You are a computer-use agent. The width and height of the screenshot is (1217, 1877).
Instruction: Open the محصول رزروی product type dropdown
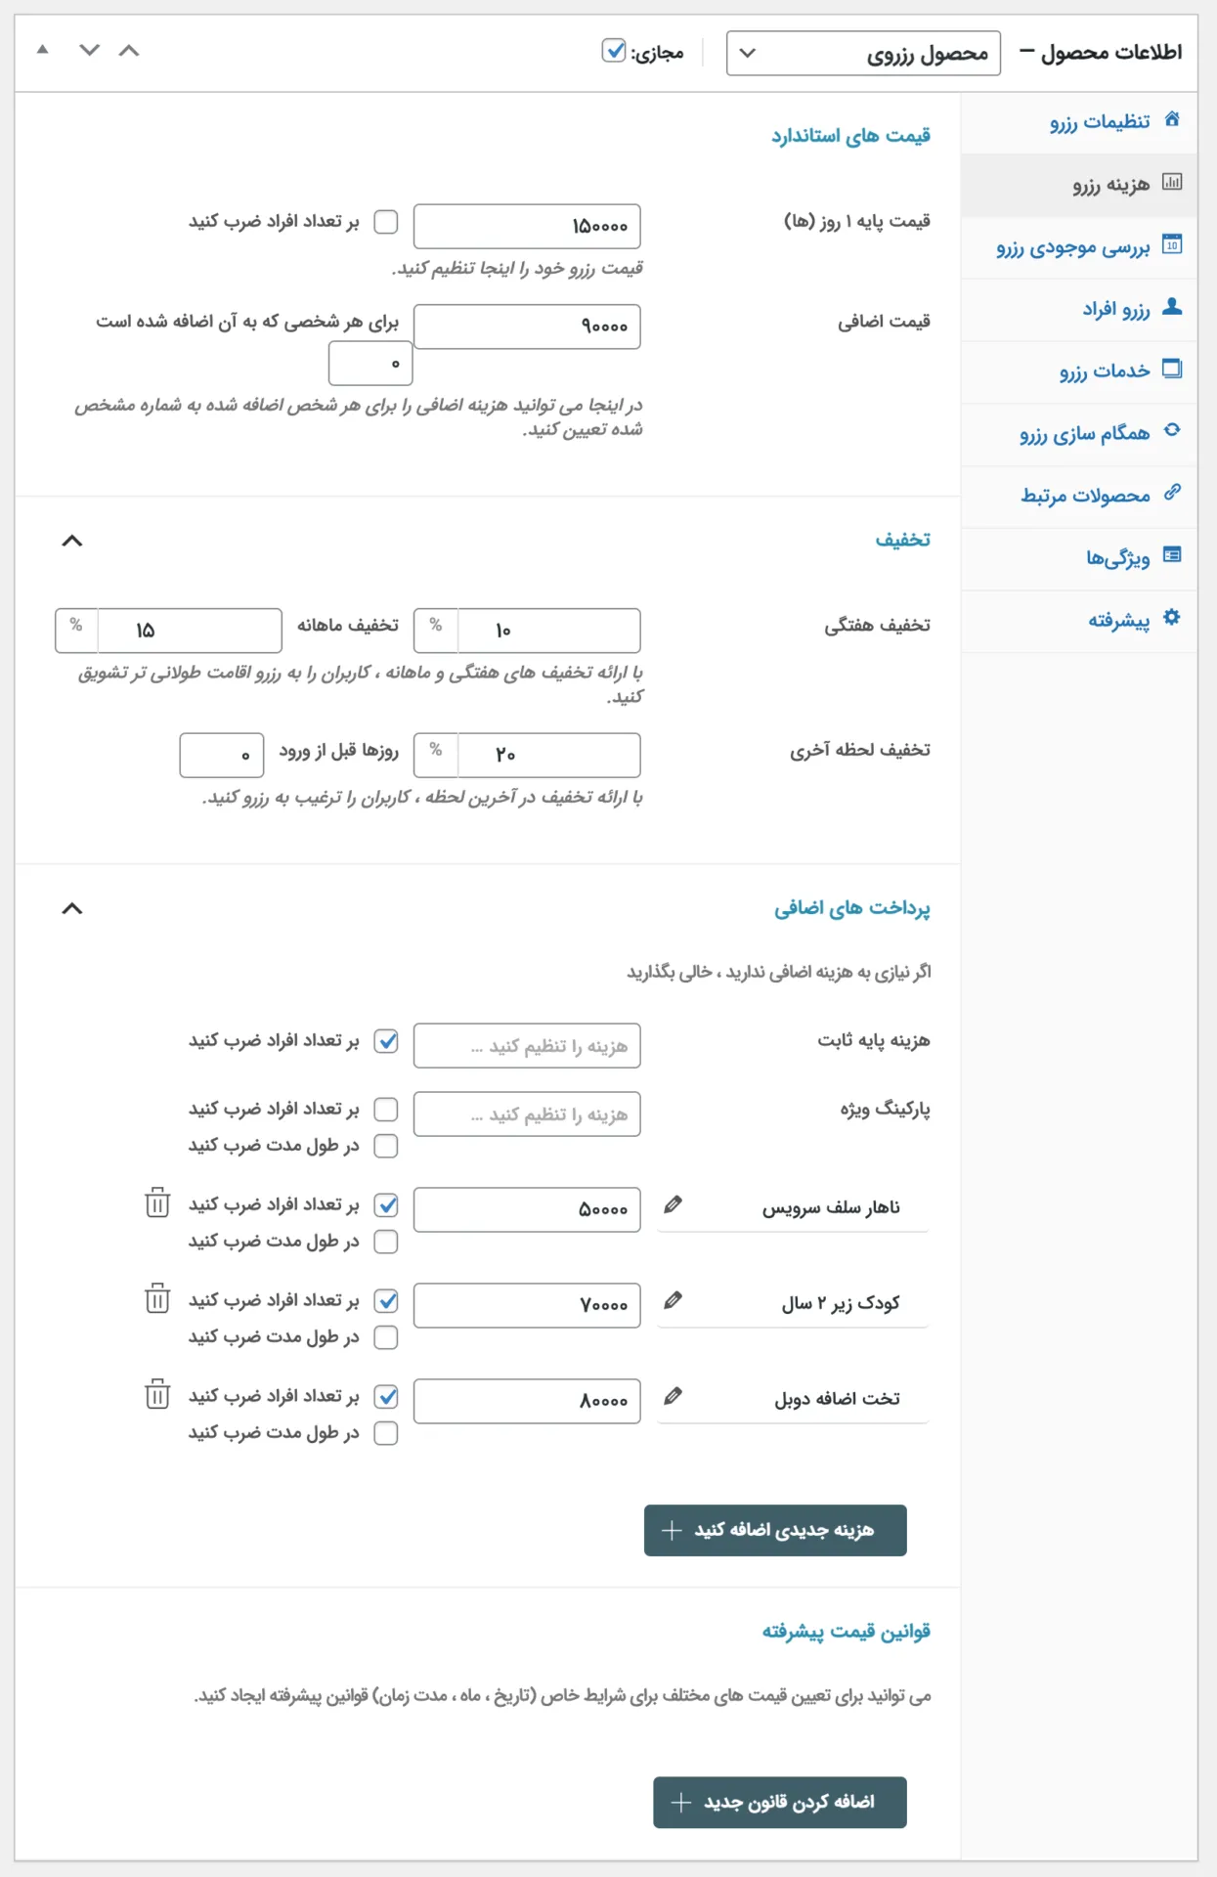tap(863, 53)
